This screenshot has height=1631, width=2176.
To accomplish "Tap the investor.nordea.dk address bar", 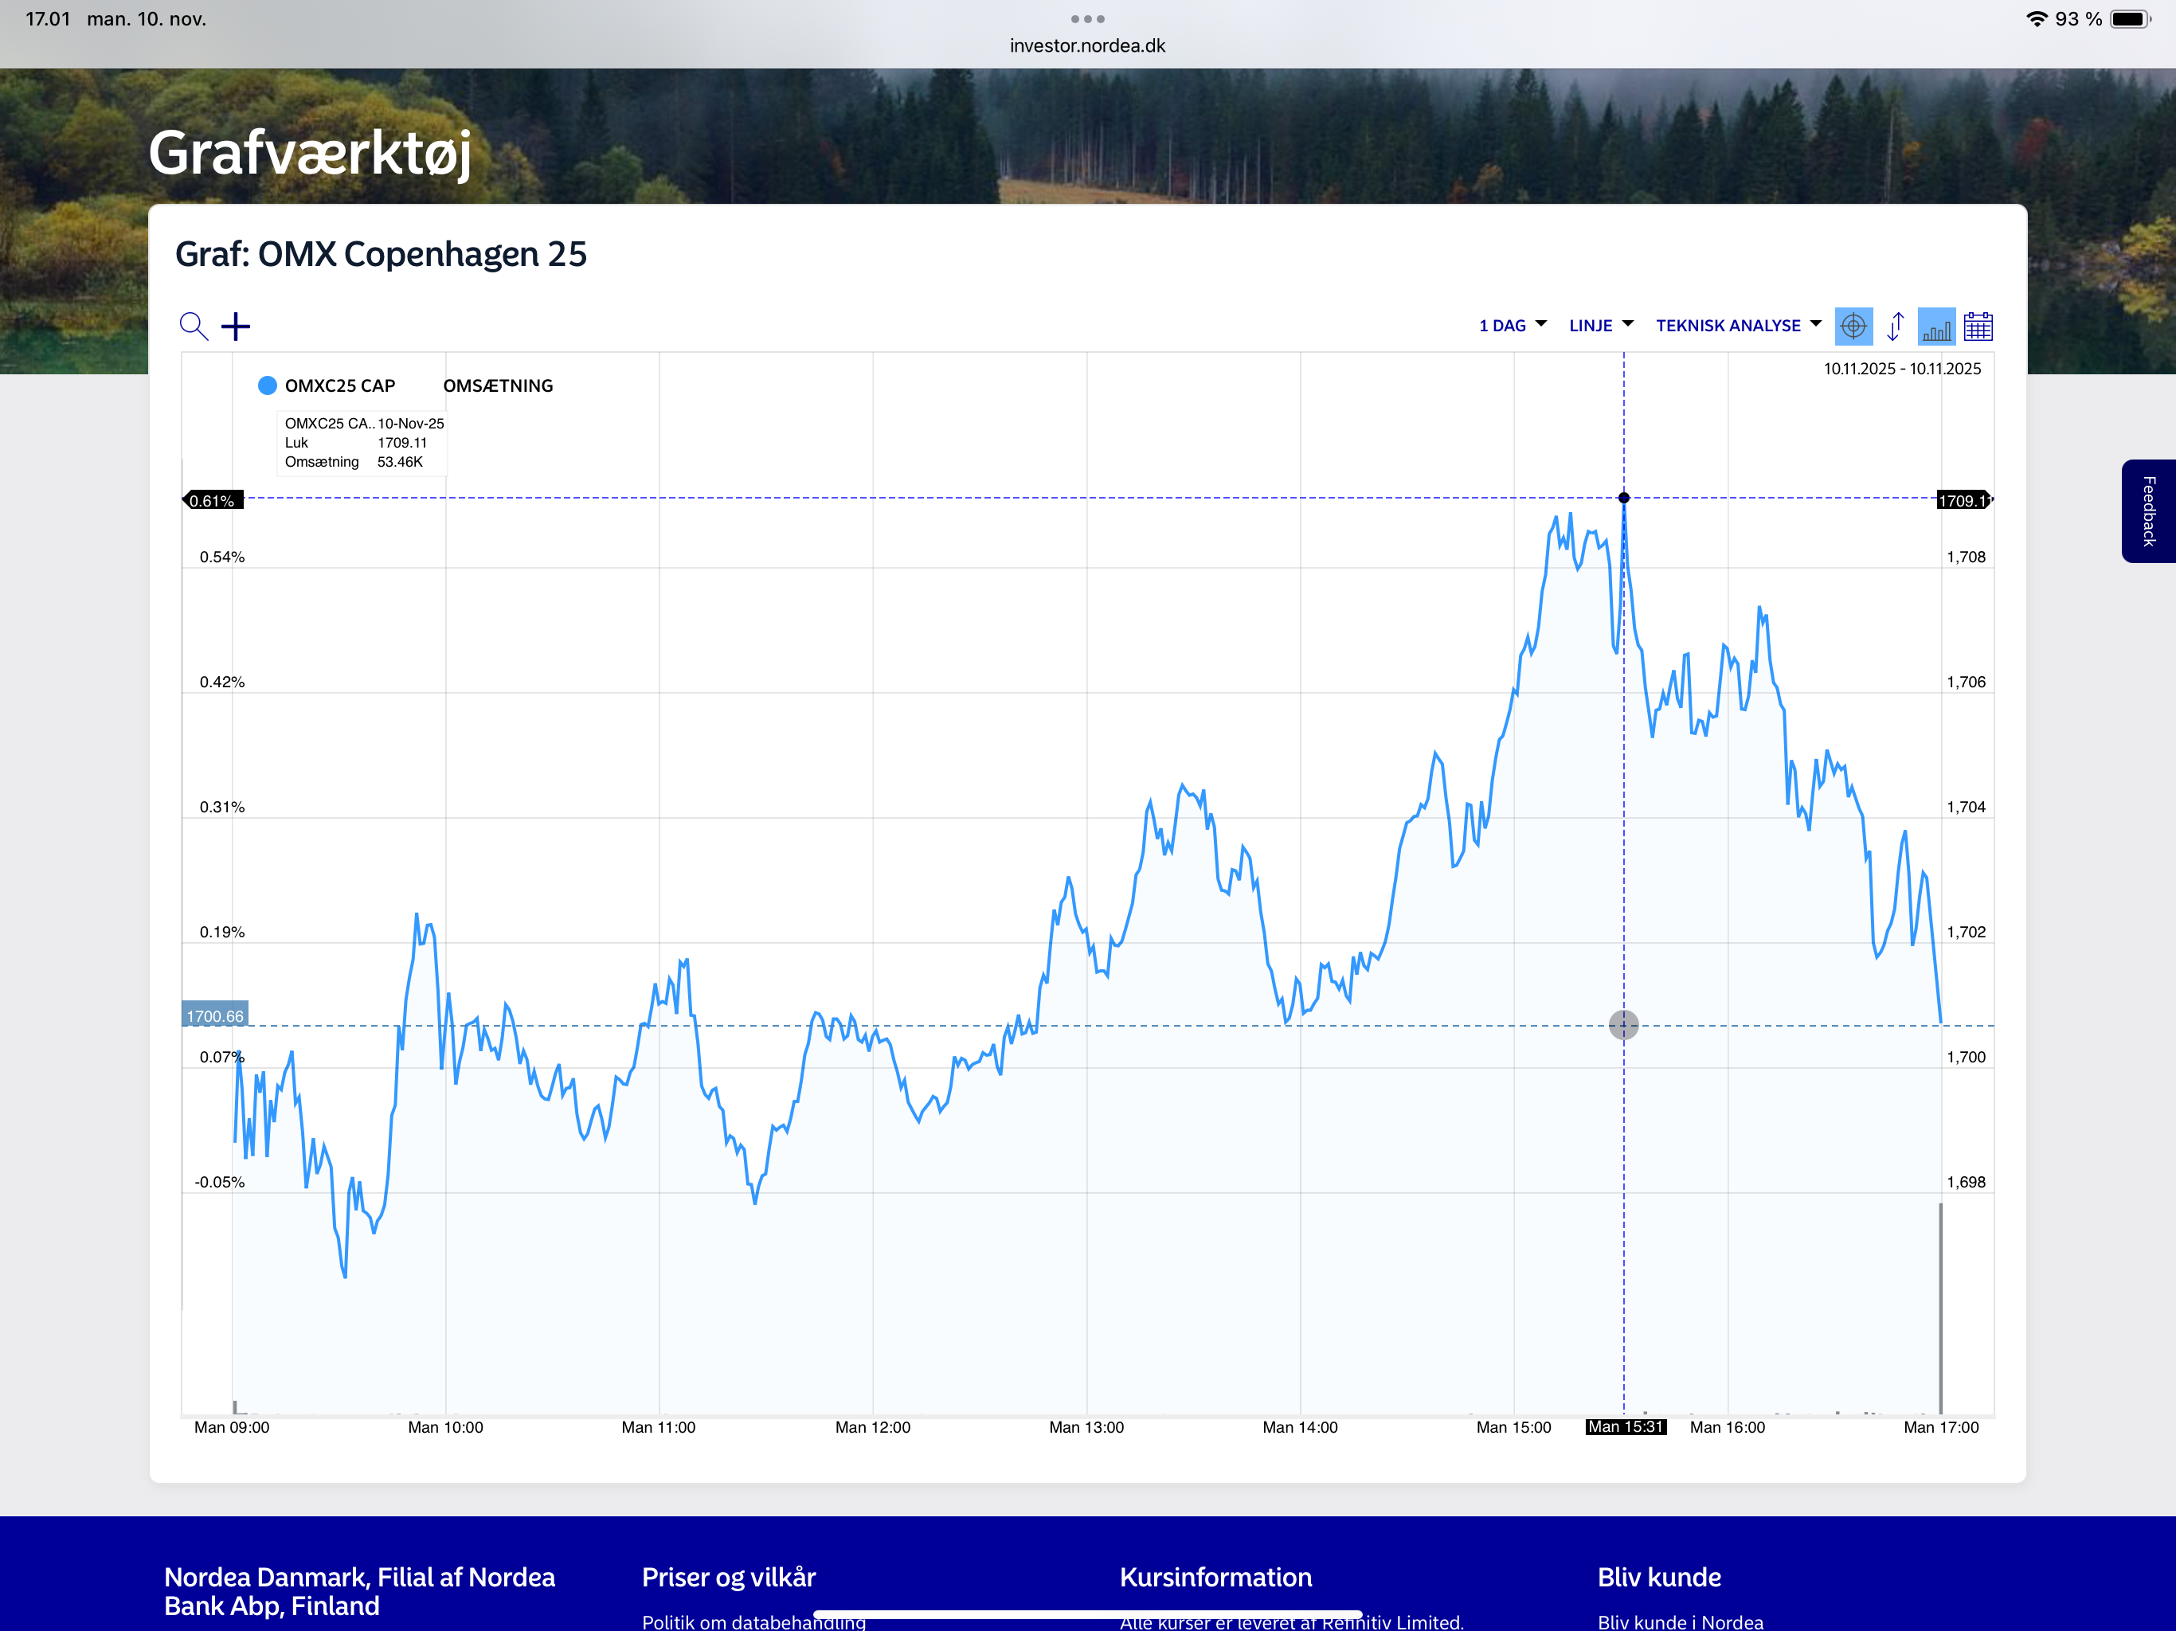I will point(1087,45).
